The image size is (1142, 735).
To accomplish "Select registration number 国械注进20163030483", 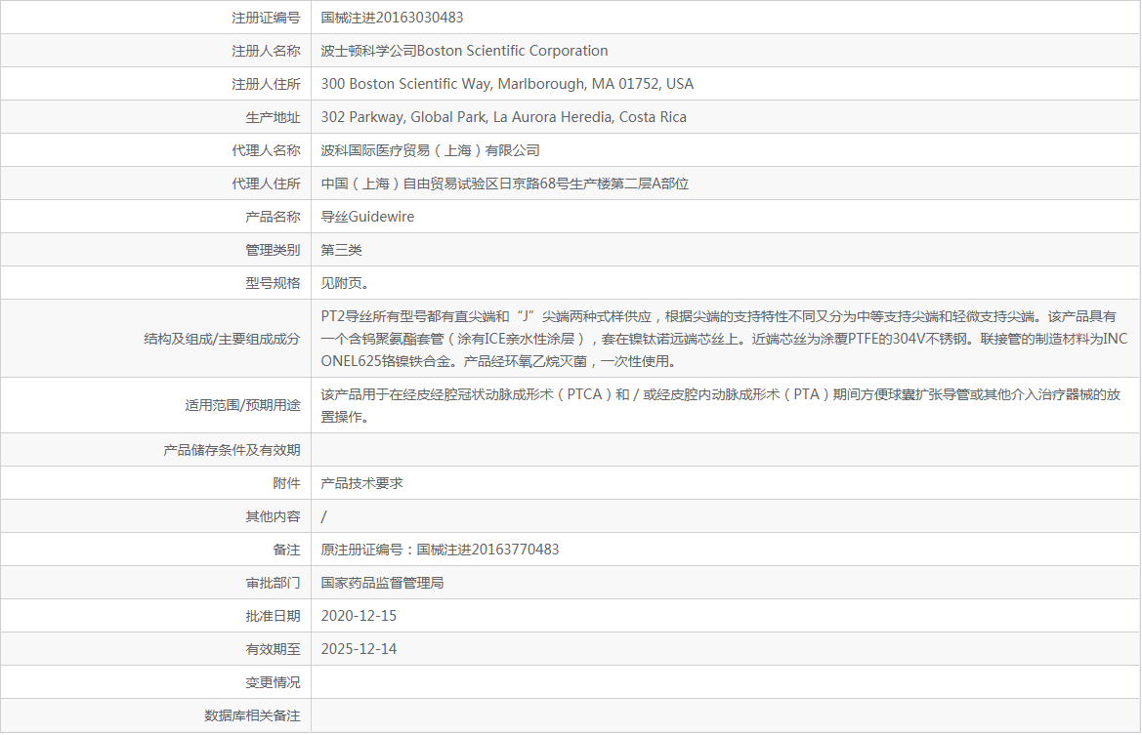I will [392, 18].
